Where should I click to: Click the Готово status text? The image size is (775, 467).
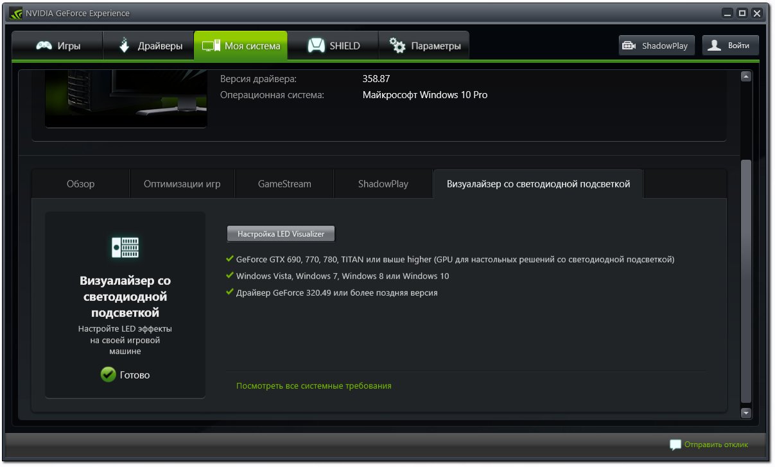coord(135,375)
